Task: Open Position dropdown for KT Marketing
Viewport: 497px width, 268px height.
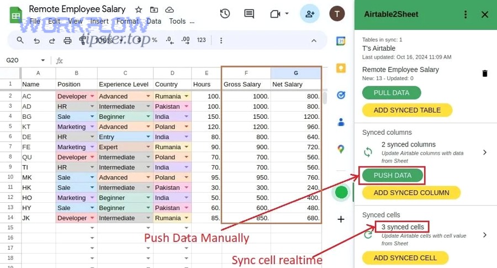Action: pyautogui.click(x=92, y=127)
